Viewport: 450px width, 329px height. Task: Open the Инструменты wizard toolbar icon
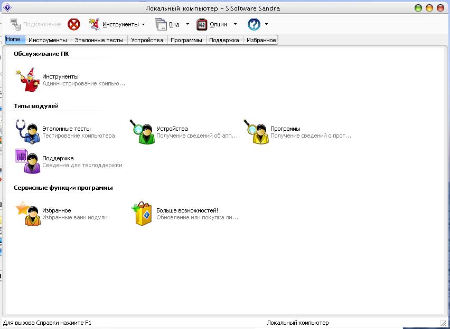click(x=95, y=24)
